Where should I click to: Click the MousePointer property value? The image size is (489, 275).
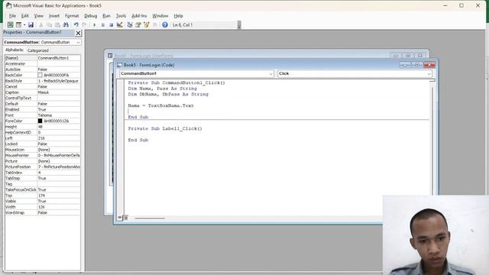pos(59,155)
